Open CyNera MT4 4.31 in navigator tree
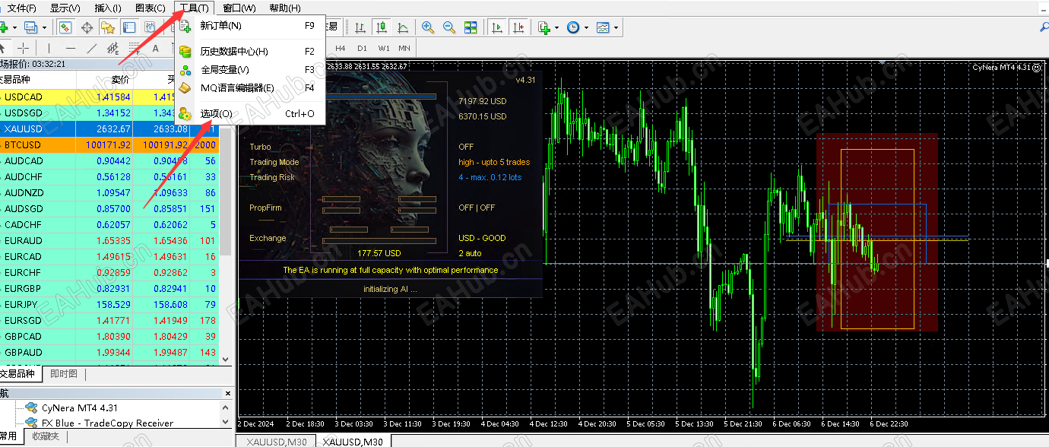The width and height of the screenshot is (1049, 447). pos(80,408)
